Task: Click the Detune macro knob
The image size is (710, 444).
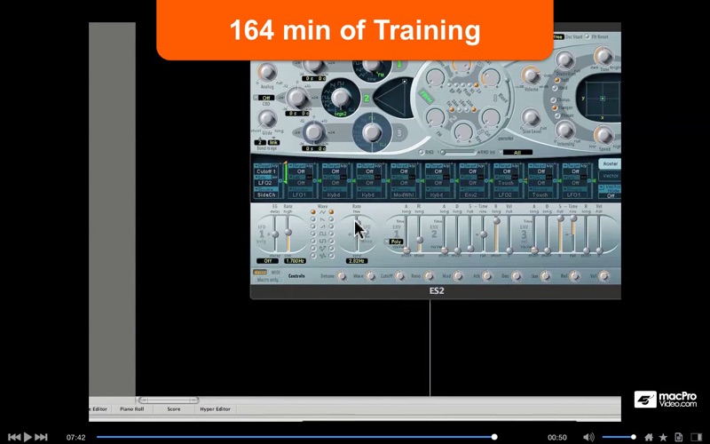Action: (x=342, y=276)
